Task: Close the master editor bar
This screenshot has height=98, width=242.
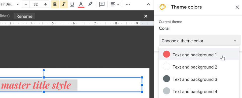Action: (x=146, y=16)
